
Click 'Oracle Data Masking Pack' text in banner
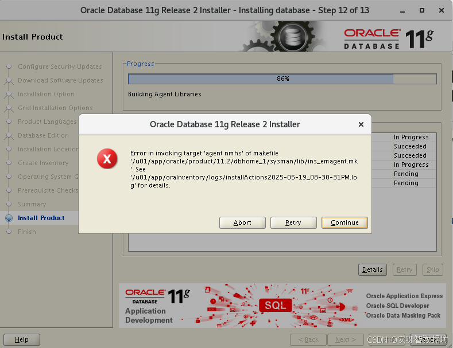pos(403,315)
